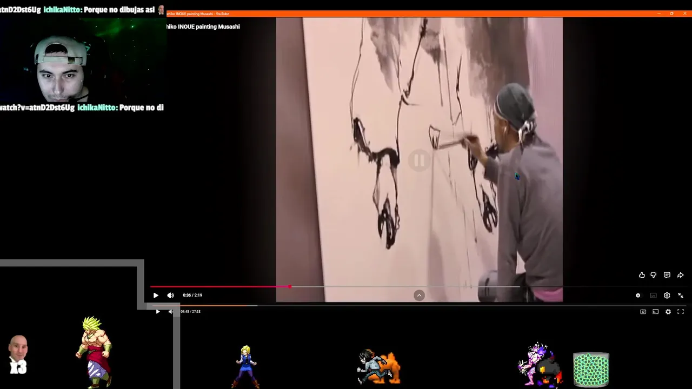Click the '04:48 / 27:18' time display
Viewport: 692px width, 389px height.
190,312
